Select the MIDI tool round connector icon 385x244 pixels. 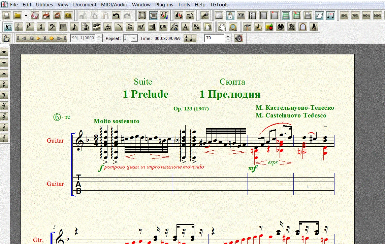[280, 27]
